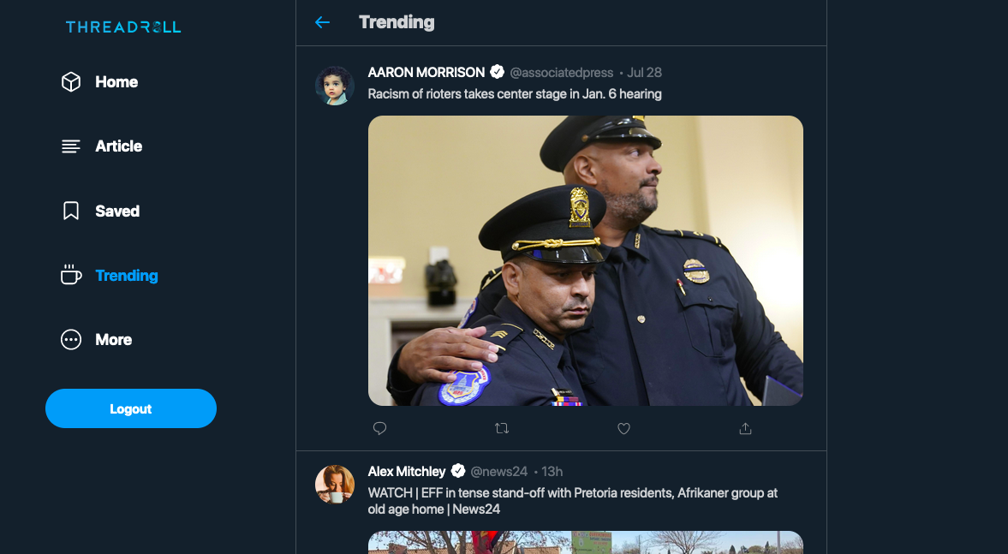The height and width of the screenshot is (554, 1008).
Task: Click the More ellipsis circle icon
Action: click(71, 340)
